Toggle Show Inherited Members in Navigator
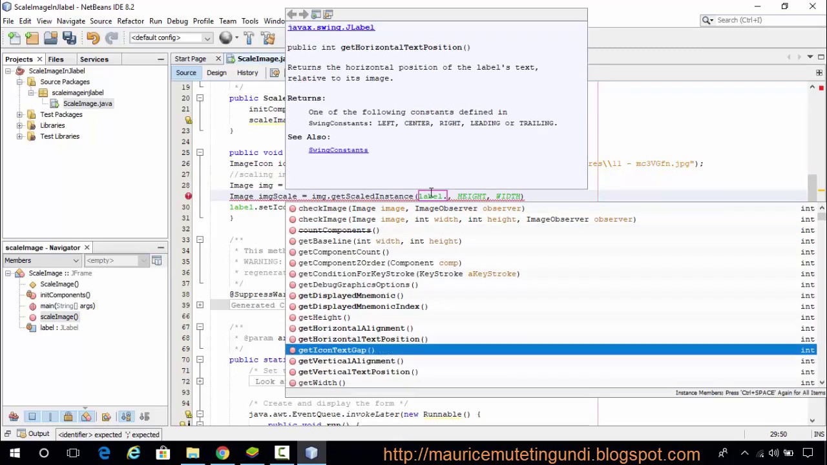Screen dimensions: 827x465 [14, 417]
